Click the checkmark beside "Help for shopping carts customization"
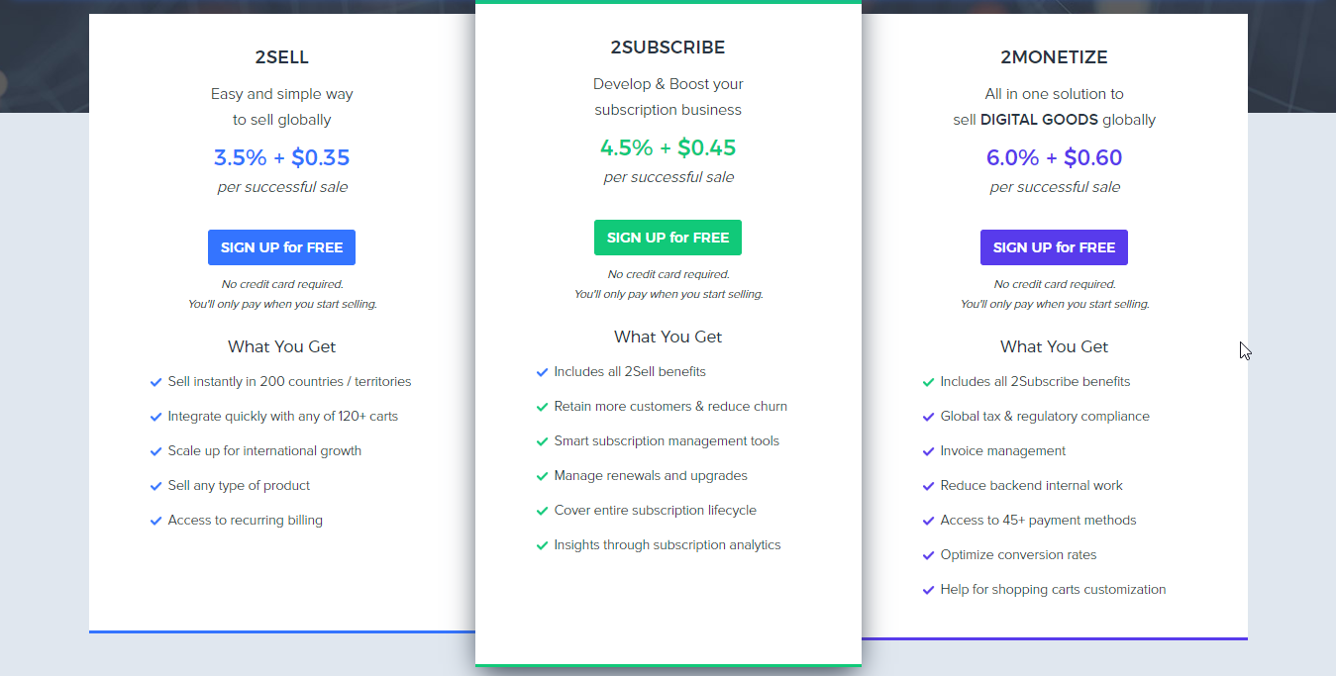The height and width of the screenshot is (676, 1336). point(929,589)
